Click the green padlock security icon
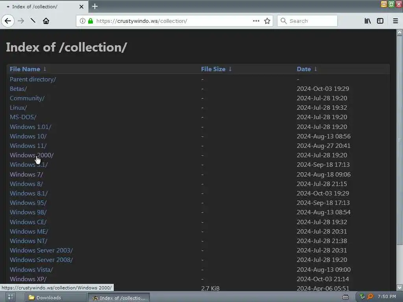Screen dimensions: 403x302 [91, 21]
